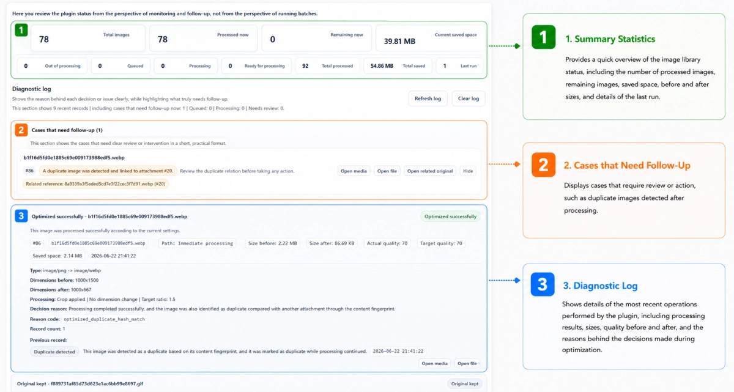Screen dimensions: 734x392
Task: Click the Out of processing counter
Action: tap(52, 66)
